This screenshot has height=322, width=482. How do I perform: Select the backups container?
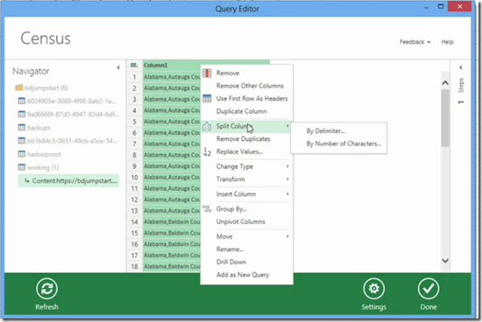point(39,128)
